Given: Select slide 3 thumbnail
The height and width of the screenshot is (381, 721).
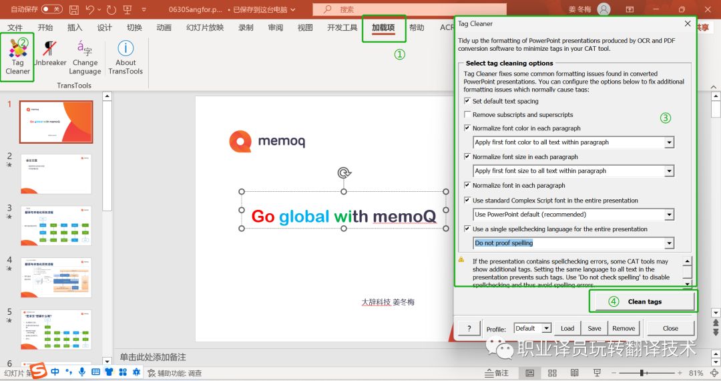Looking at the screenshot, I should coord(56,226).
